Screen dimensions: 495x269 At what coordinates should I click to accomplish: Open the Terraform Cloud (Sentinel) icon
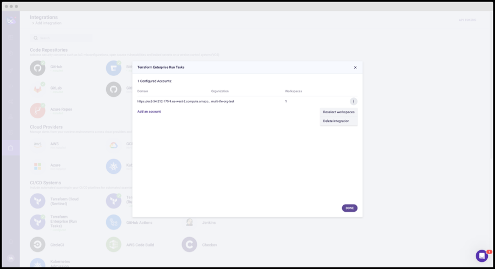pos(37,201)
